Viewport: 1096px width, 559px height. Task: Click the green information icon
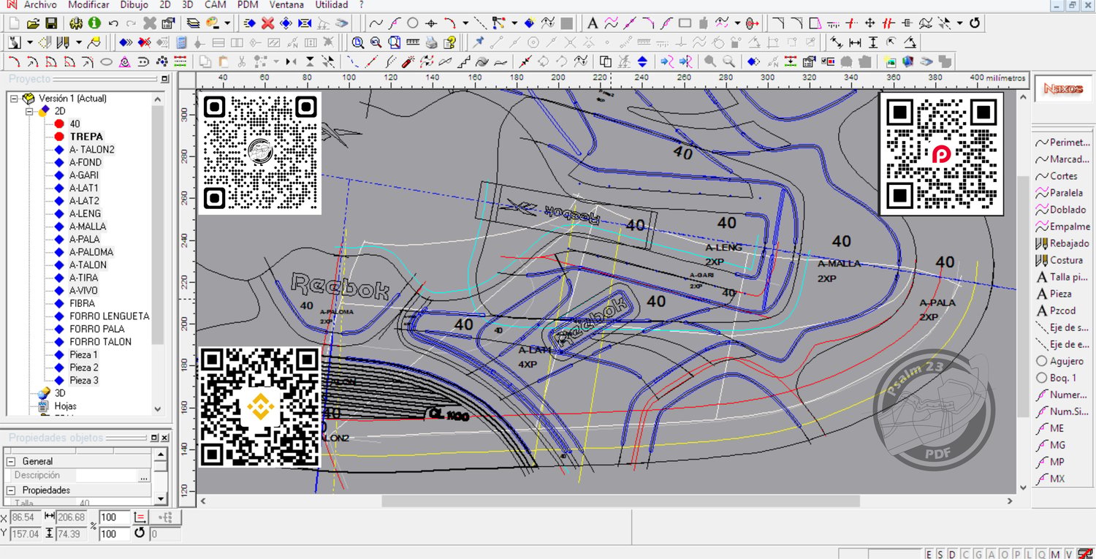click(x=94, y=23)
